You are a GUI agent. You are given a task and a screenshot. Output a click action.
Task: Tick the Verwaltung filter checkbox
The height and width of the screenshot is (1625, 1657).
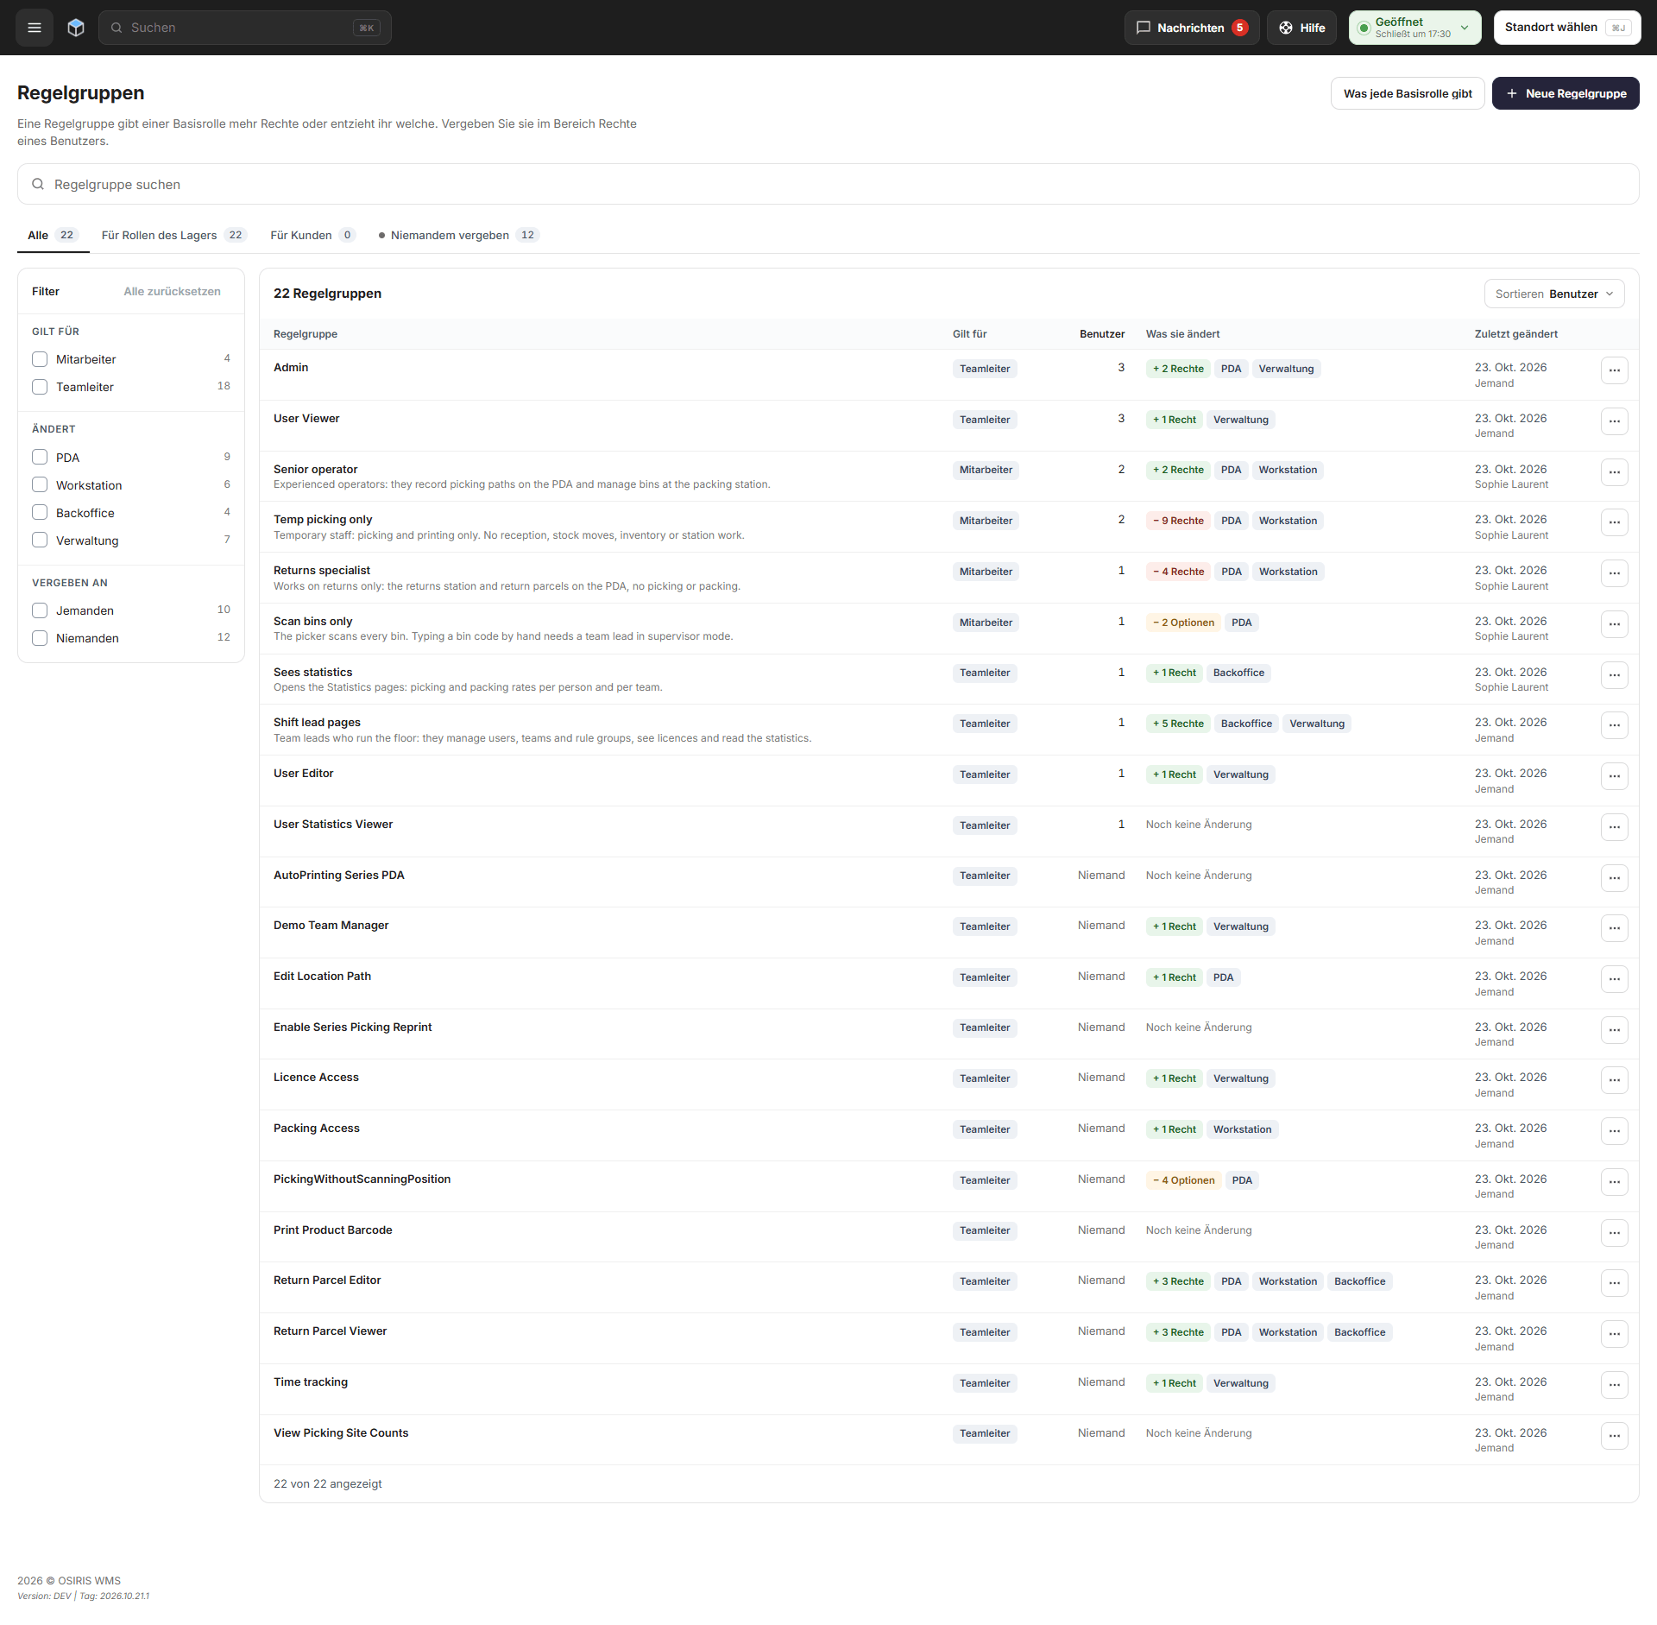point(40,541)
